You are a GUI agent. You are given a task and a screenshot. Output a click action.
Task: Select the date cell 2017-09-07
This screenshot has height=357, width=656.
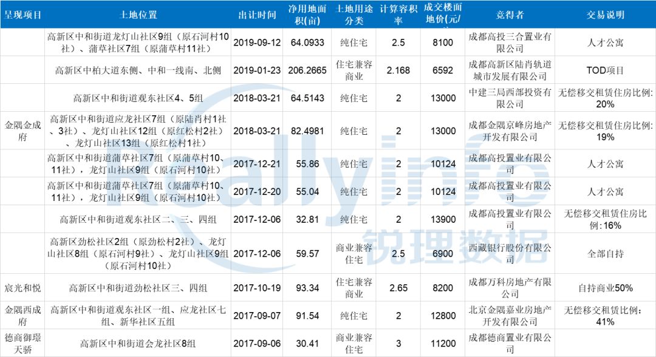pyautogui.click(x=257, y=316)
